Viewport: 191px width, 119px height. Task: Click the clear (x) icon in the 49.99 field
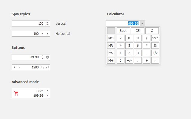click(x=47, y=57)
